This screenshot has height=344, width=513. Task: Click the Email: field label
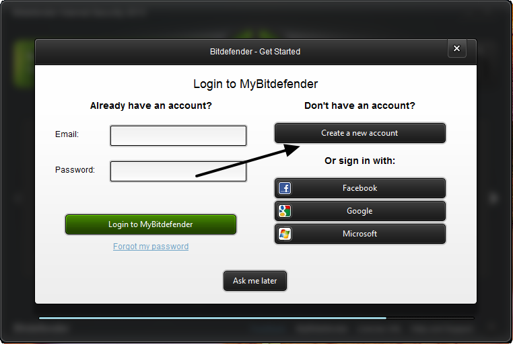click(x=67, y=134)
